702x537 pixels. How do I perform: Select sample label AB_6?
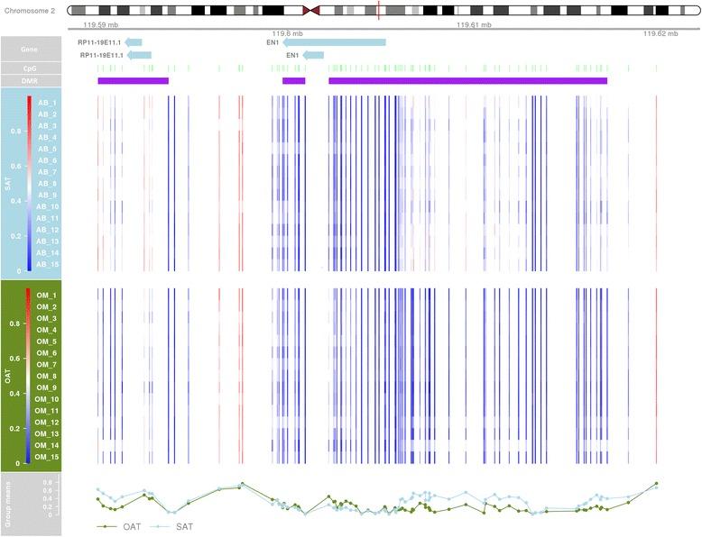point(48,160)
